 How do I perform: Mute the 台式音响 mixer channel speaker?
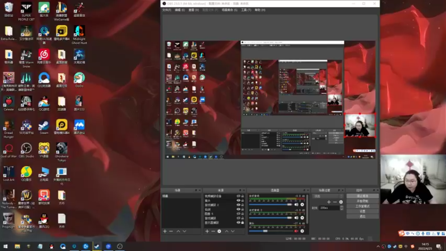[x=297, y=205]
